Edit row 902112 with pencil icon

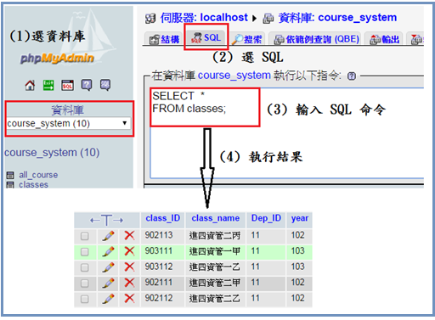point(108,299)
